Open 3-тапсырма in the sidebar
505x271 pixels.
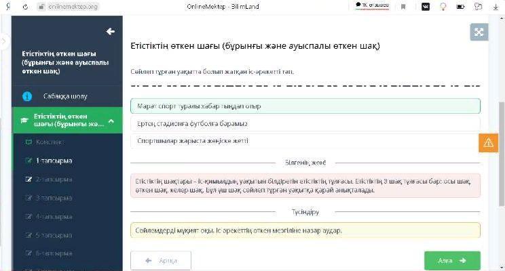click(53, 198)
